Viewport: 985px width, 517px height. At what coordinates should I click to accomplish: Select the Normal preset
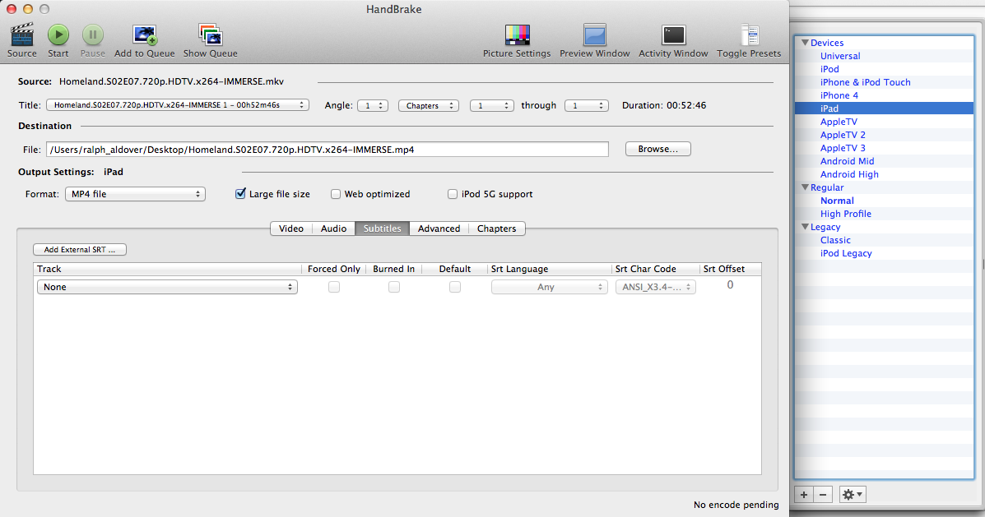[x=837, y=201]
